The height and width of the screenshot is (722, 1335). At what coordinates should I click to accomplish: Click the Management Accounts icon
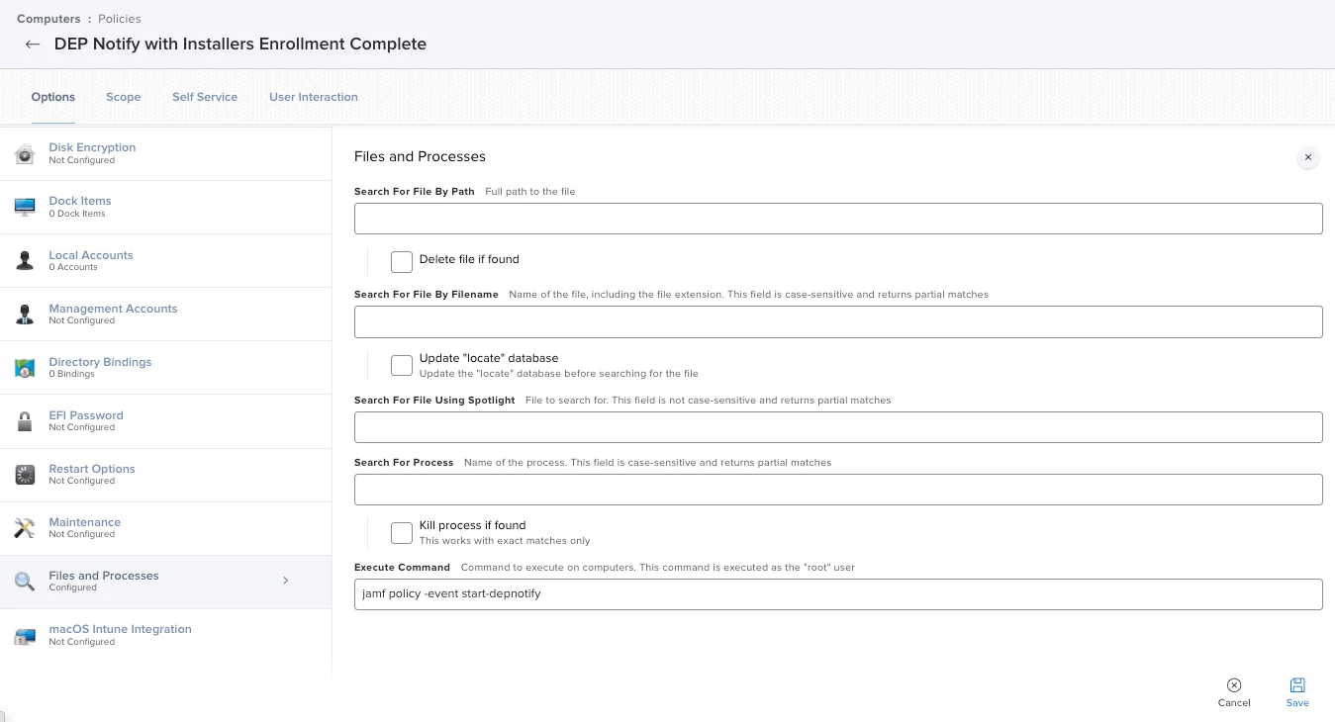click(x=25, y=314)
